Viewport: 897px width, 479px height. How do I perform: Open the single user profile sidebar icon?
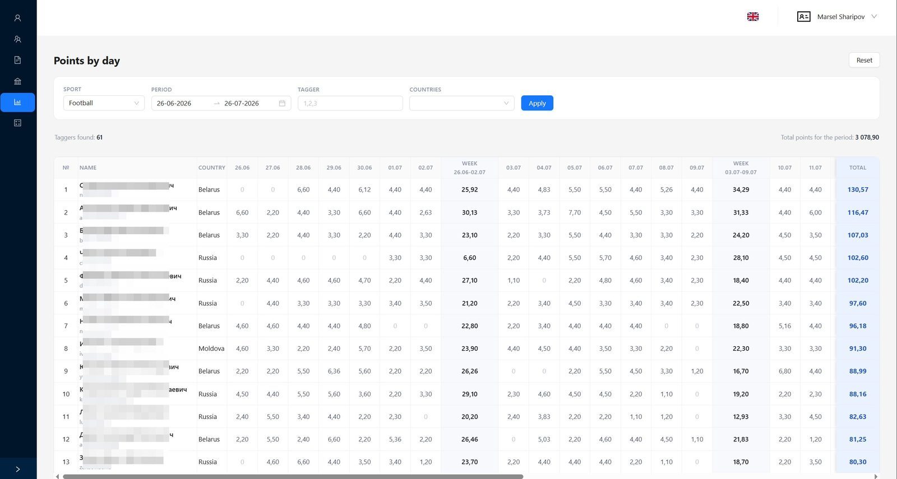click(17, 18)
